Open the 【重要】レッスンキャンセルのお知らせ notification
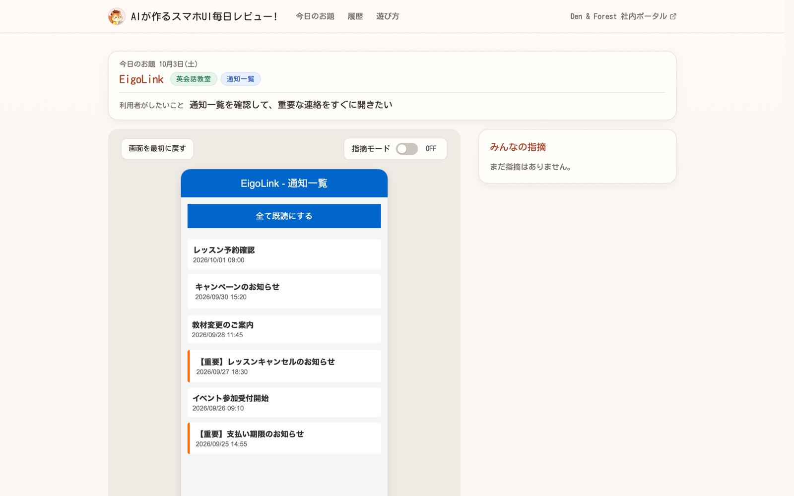The width and height of the screenshot is (794, 496). pos(284,366)
